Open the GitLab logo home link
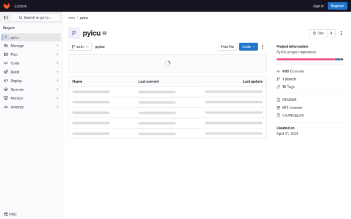Viewport: 351px width, 219px height. (x=6, y=6)
